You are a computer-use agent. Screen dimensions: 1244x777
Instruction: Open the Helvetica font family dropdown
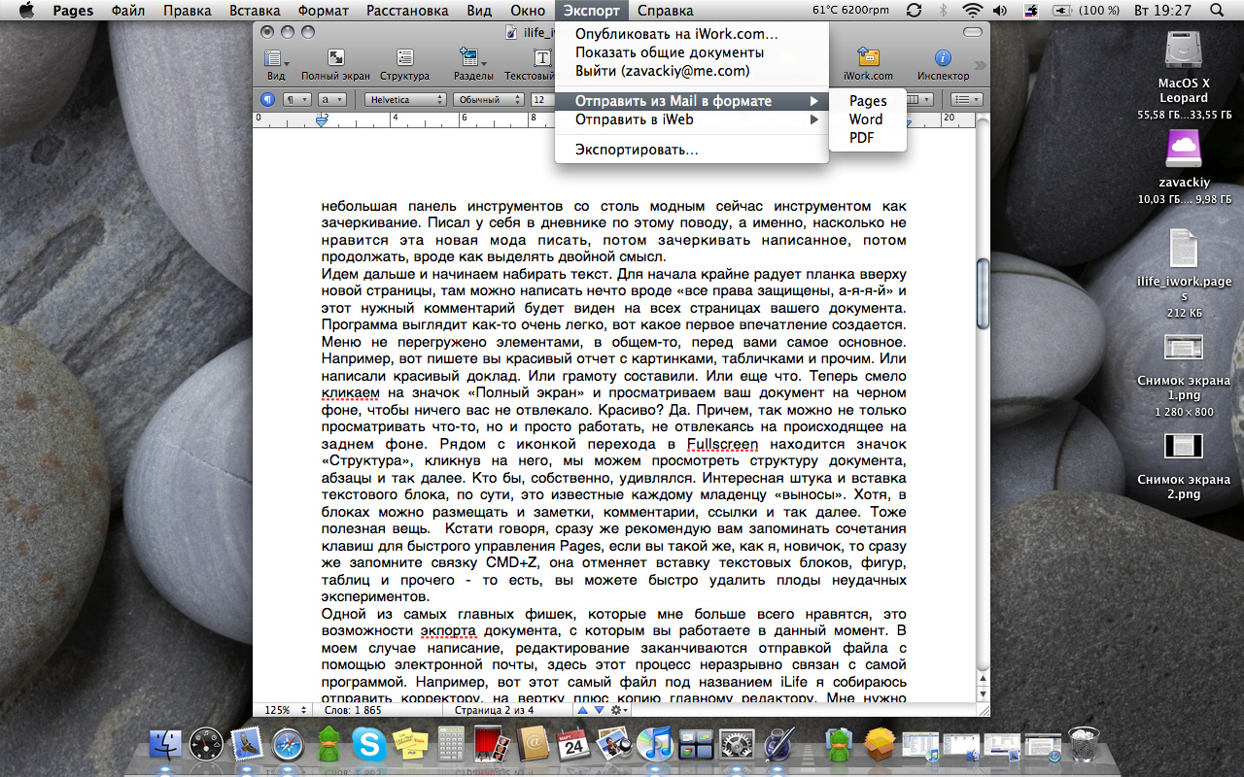click(x=405, y=99)
